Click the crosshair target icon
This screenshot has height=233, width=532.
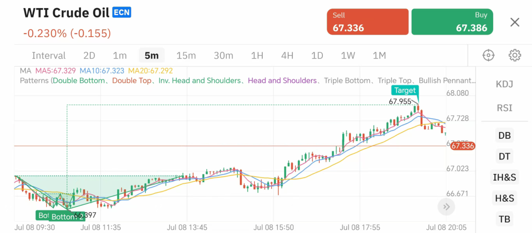(x=488, y=55)
